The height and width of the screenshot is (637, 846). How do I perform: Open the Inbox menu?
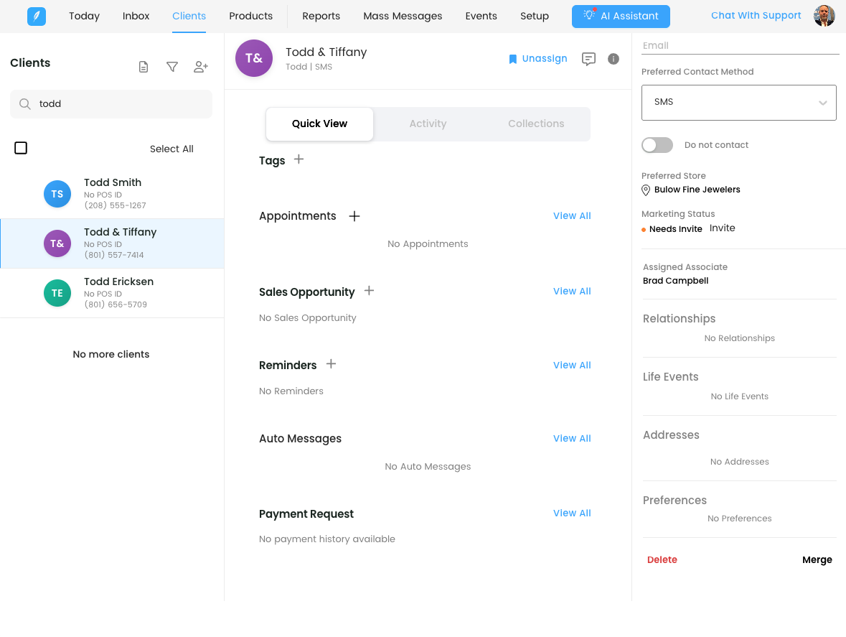pos(136,17)
